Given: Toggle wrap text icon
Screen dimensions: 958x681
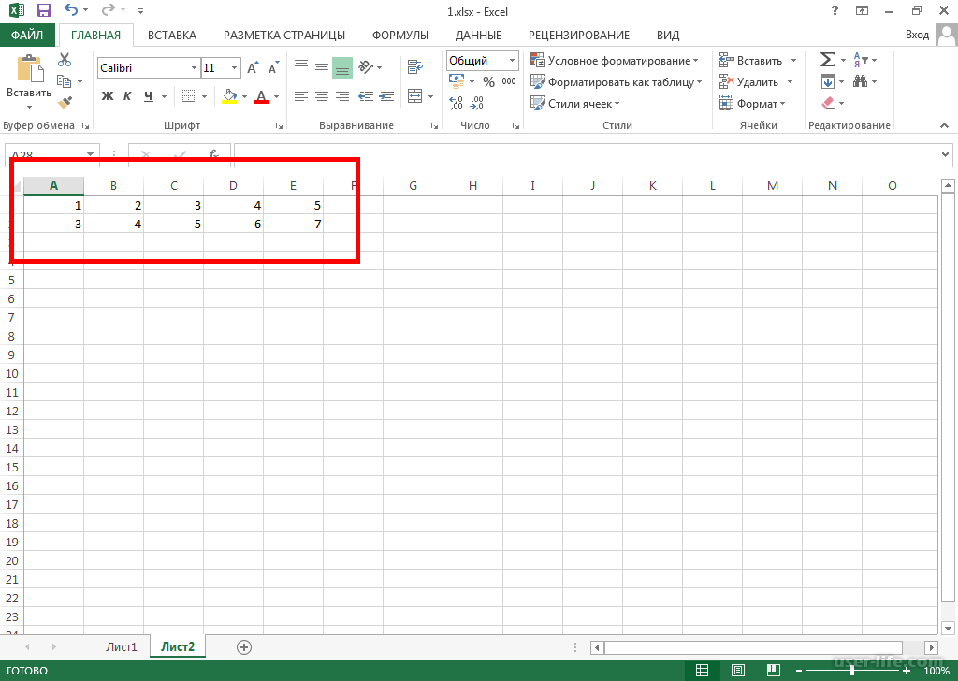Looking at the screenshot, I should (x=415, y=67).
